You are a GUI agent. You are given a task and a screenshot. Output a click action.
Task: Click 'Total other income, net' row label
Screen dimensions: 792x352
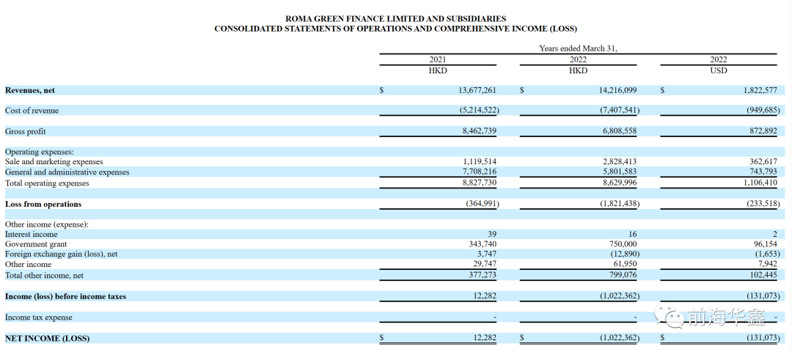[x=45, y=276]
